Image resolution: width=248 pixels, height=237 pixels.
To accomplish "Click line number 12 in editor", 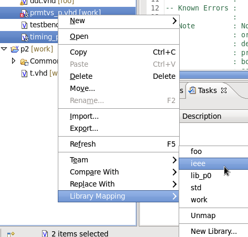I will [155, 8].
